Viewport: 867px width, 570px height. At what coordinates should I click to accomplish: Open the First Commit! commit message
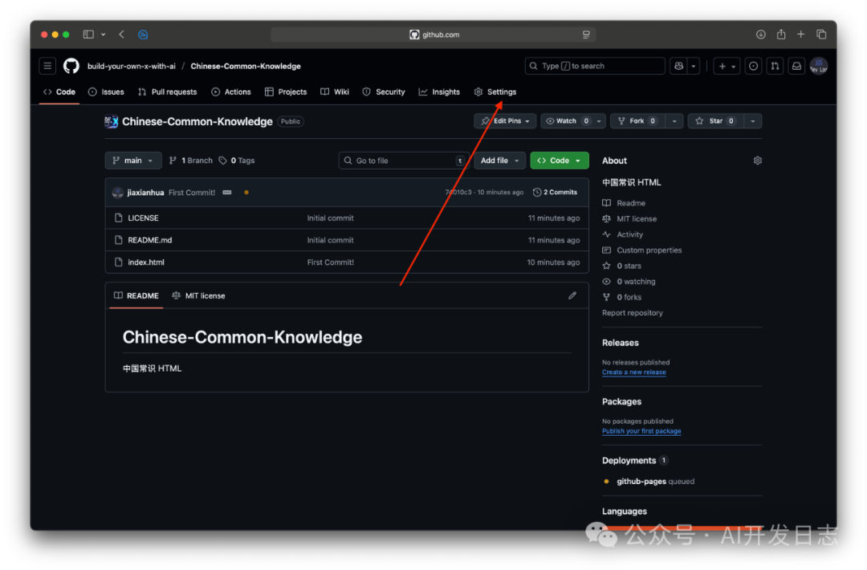pyautogui.click(x=192, y=193)
